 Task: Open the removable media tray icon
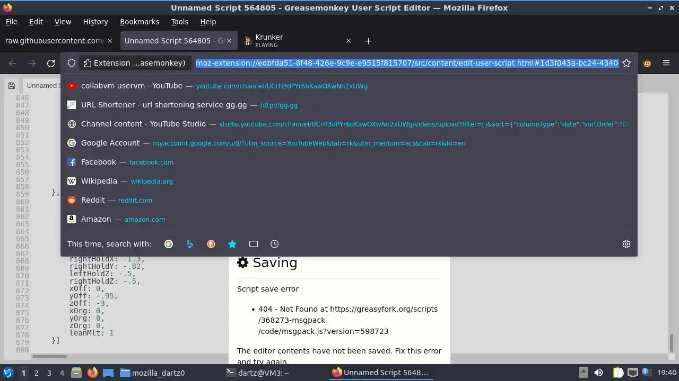point(583,373)
